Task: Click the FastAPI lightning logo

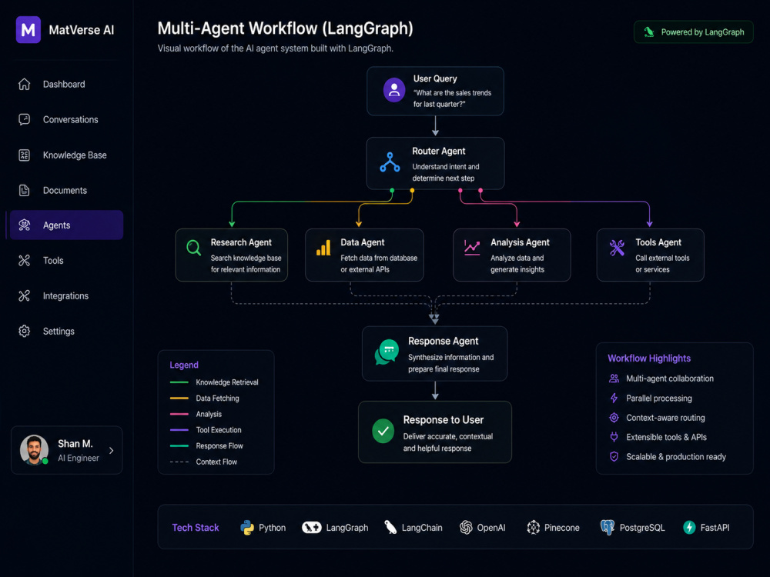Action: point(689,528)
